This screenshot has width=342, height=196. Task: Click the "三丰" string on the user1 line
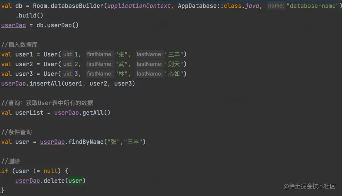coord(174,54)
